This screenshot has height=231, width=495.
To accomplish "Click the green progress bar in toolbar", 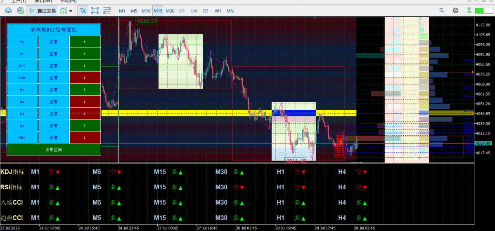I will pos(483,10).
